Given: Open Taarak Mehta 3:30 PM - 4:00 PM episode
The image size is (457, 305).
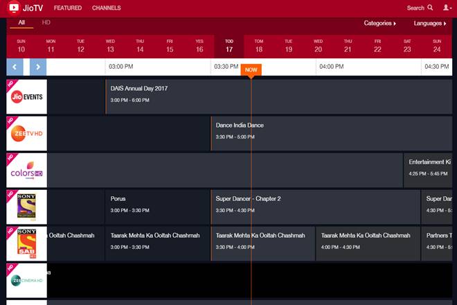Looking at the screenshot, I should [263, 244].
